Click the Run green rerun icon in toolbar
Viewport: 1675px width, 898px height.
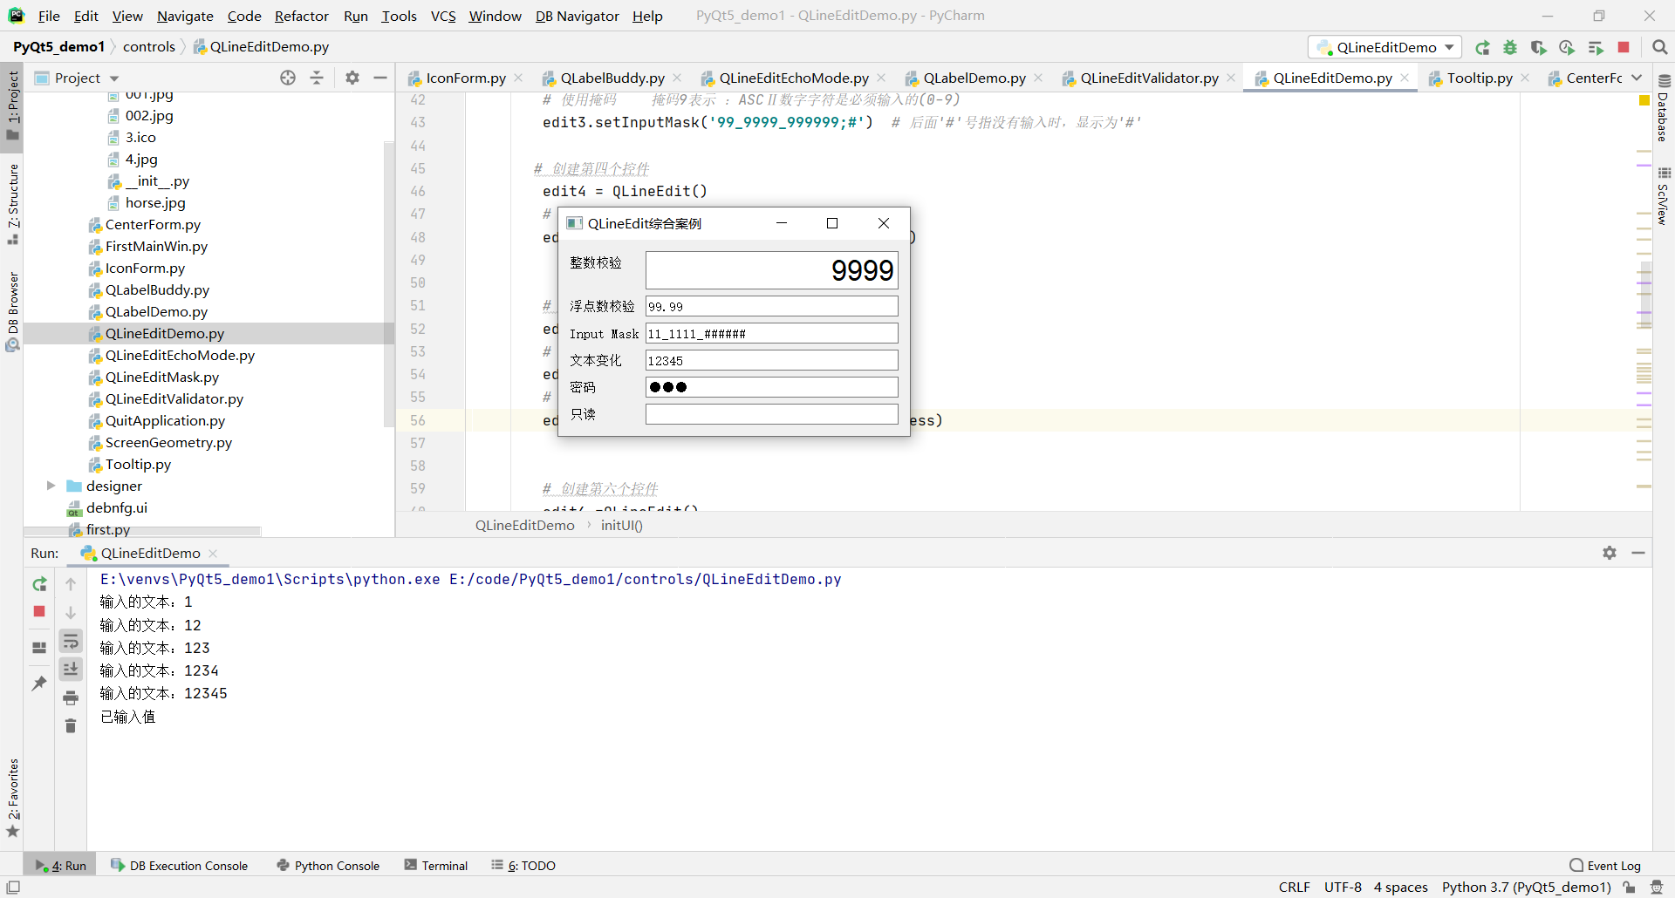[x=1482, y=47]
